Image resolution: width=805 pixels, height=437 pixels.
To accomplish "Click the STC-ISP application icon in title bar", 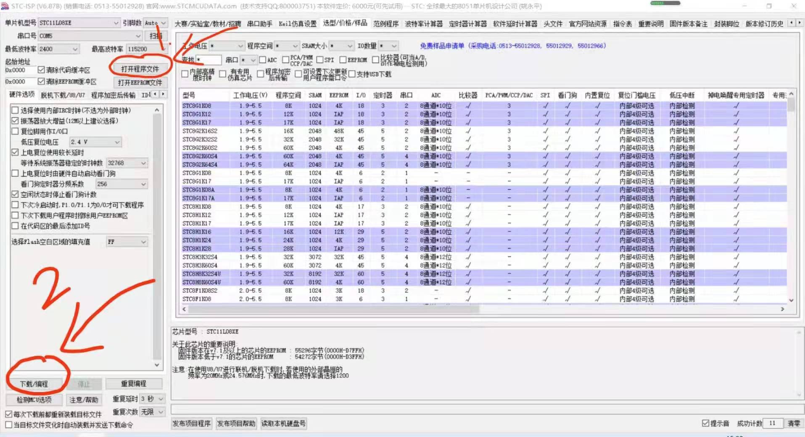I will (x=5, y=6).
